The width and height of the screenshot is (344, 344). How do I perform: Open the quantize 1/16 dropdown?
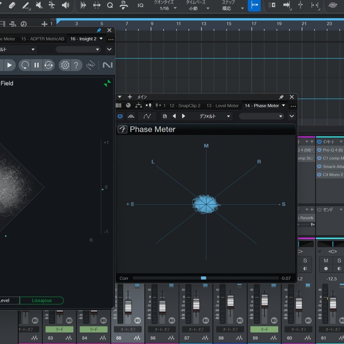point(168,9)
